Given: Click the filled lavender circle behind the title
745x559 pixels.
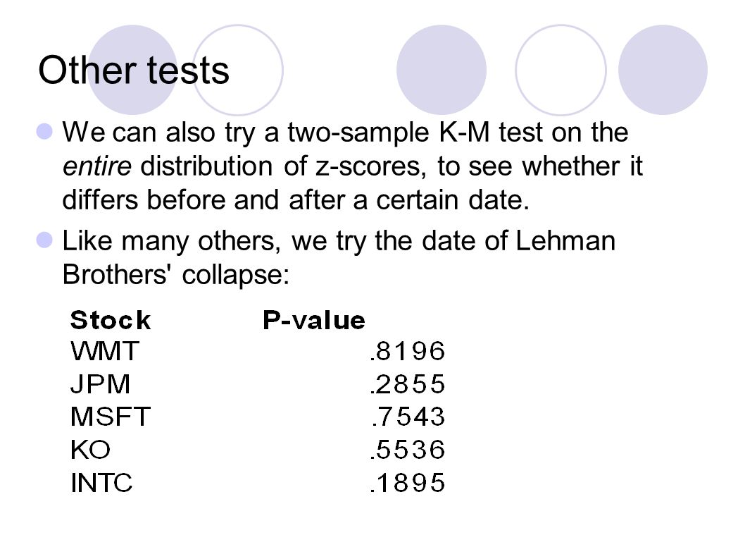Looking at the screenshot, I should [x=132, y=70].
